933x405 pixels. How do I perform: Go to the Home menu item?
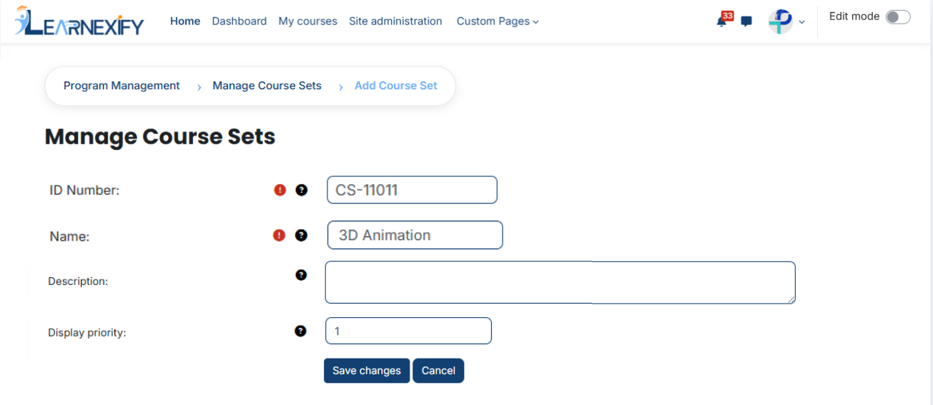[x=185, y=21]
